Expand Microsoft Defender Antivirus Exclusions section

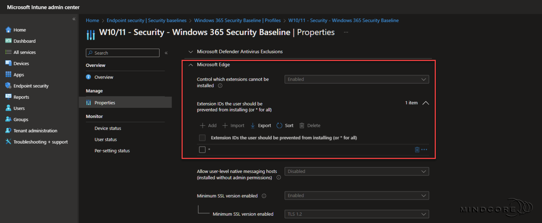[x=191, y=51]
